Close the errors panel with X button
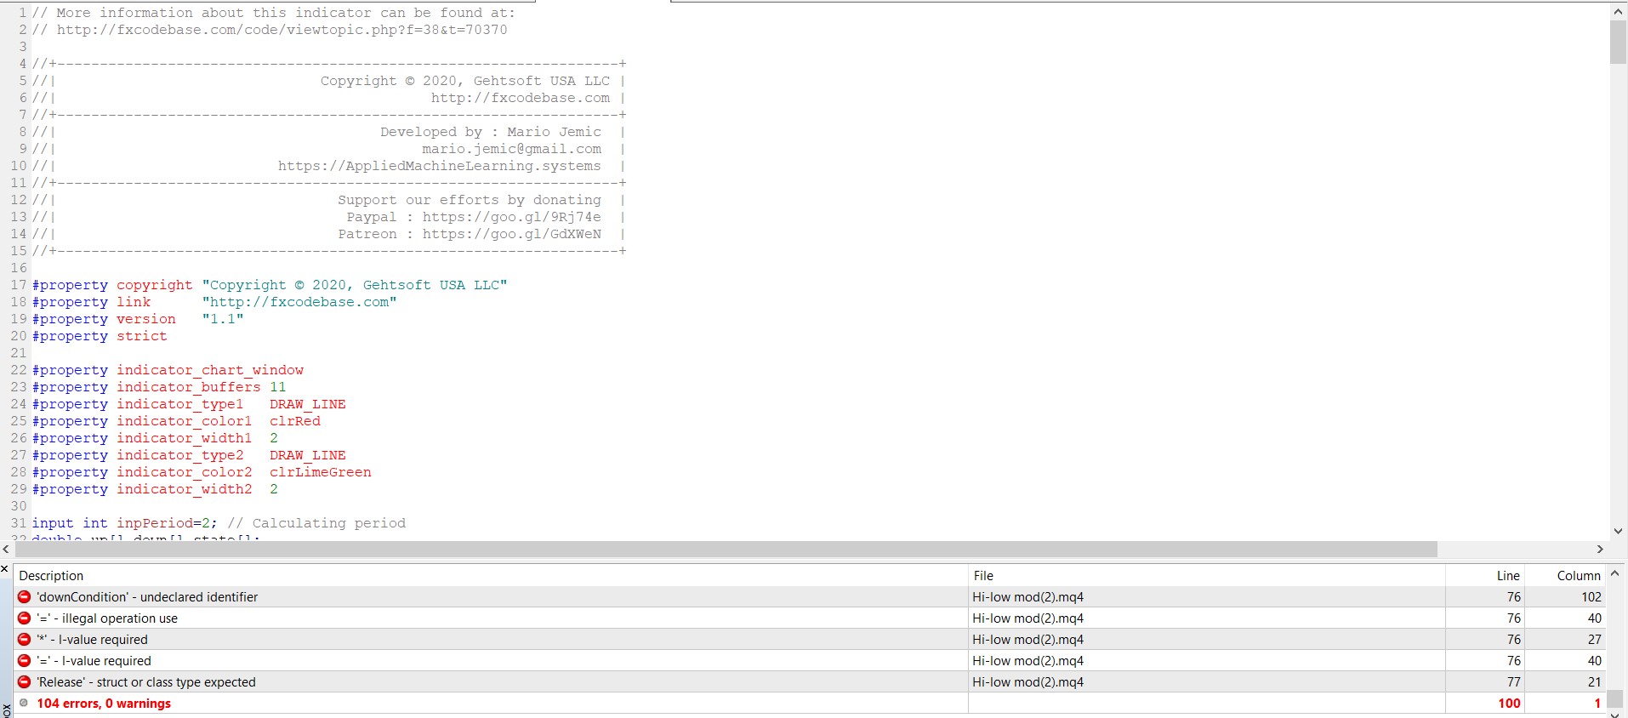The width and height of the screenshot is (1628, 718). point(5,569)
